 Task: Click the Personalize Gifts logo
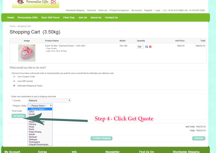pyautogui.click(x=36, y=3)
